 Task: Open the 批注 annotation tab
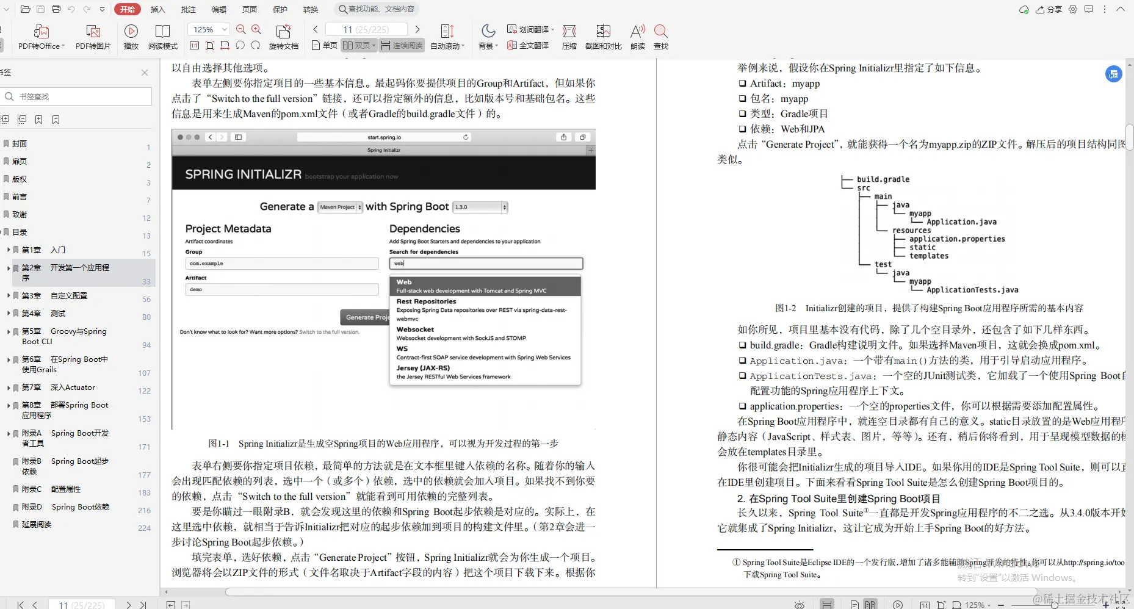click(x=188, y=9)
